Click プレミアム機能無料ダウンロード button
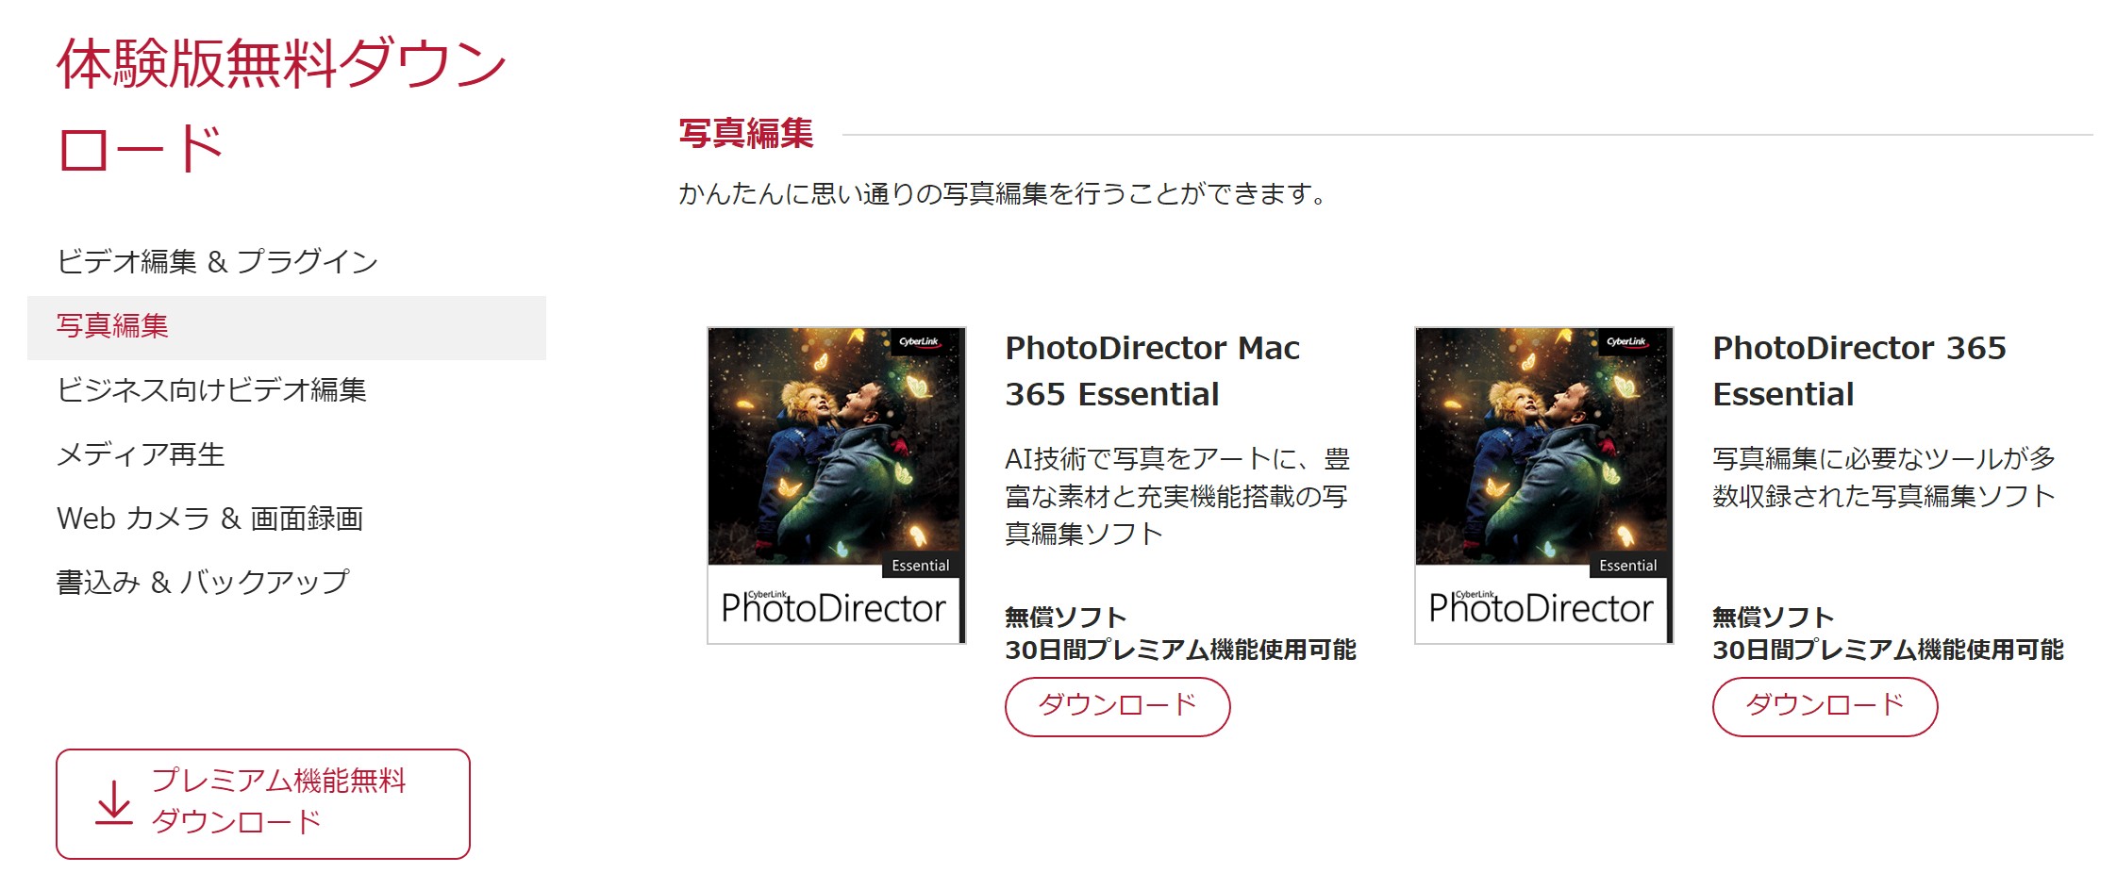This screenshot has width=2117, height=873. click(263, 803)
